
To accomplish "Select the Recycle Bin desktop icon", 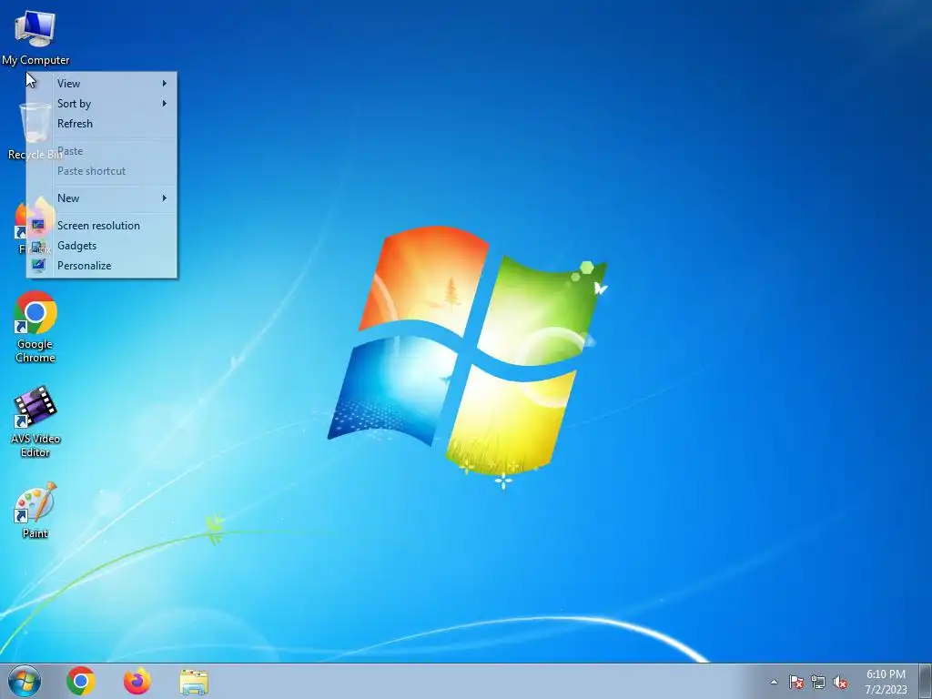I will pyautogui.click(x=35, y=131).
